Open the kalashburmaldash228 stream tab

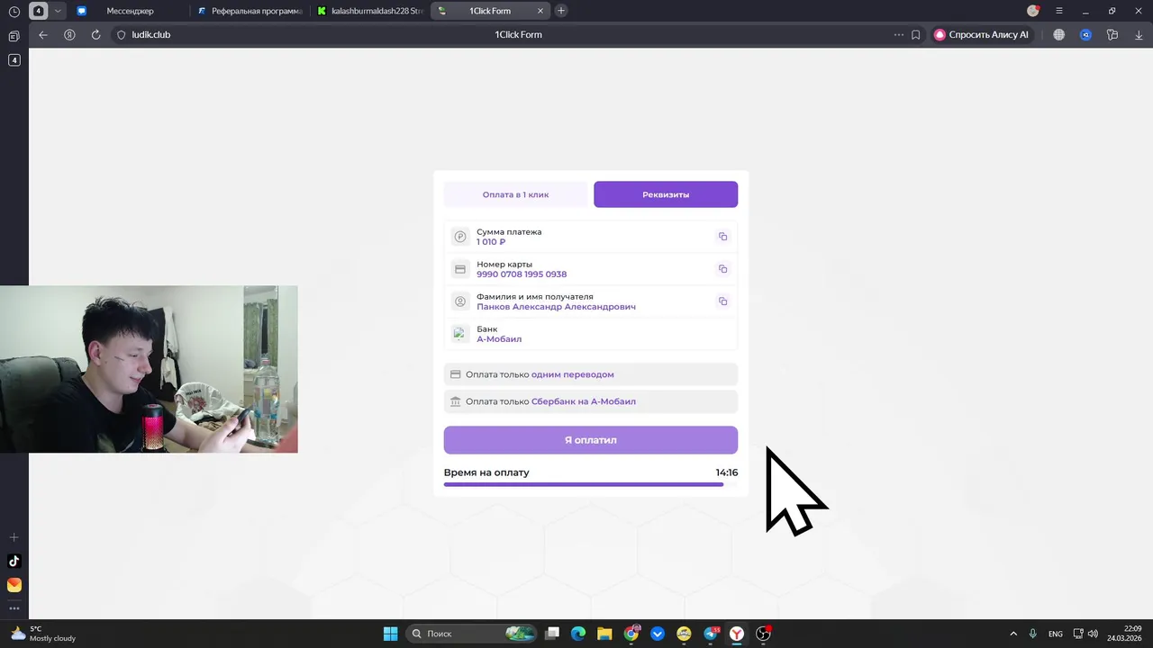click(370, 11)
